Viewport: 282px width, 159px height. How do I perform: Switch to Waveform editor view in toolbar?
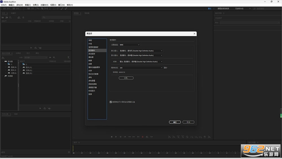(6, 9)
